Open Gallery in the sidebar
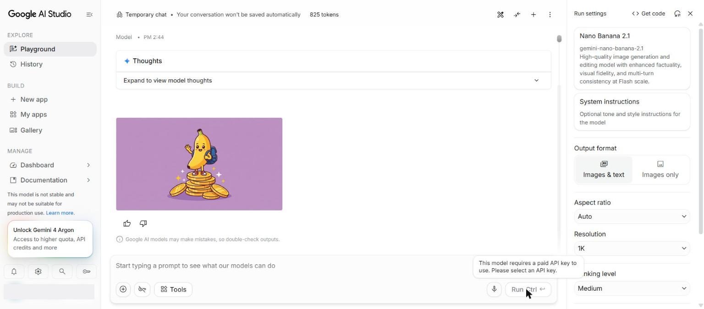704x309 pixels. pyautogui.click(x=50, y=130)
